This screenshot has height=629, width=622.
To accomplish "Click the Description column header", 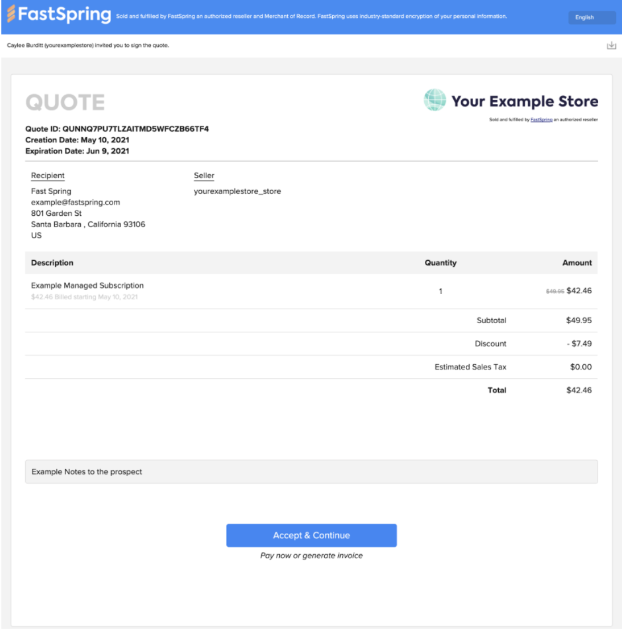I will pos(52,263).
